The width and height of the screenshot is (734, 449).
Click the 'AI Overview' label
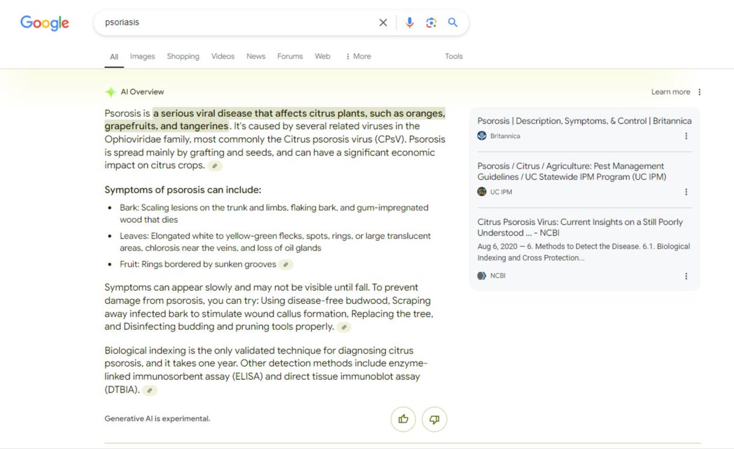(143, 92)
